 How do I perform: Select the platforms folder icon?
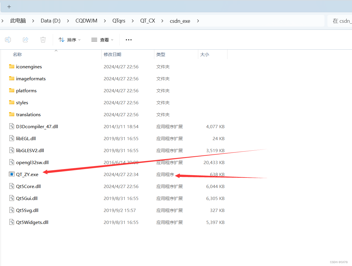click(x=12, y=91)
